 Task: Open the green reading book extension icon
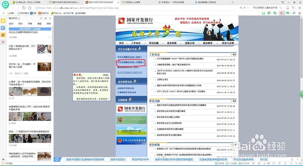click(263, 13)
